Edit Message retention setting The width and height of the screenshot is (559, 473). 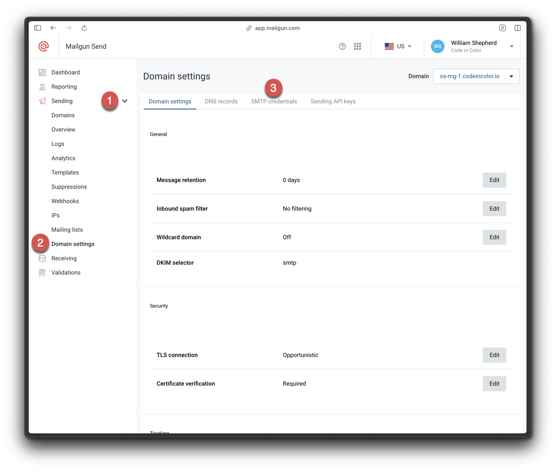click(494, 180)
